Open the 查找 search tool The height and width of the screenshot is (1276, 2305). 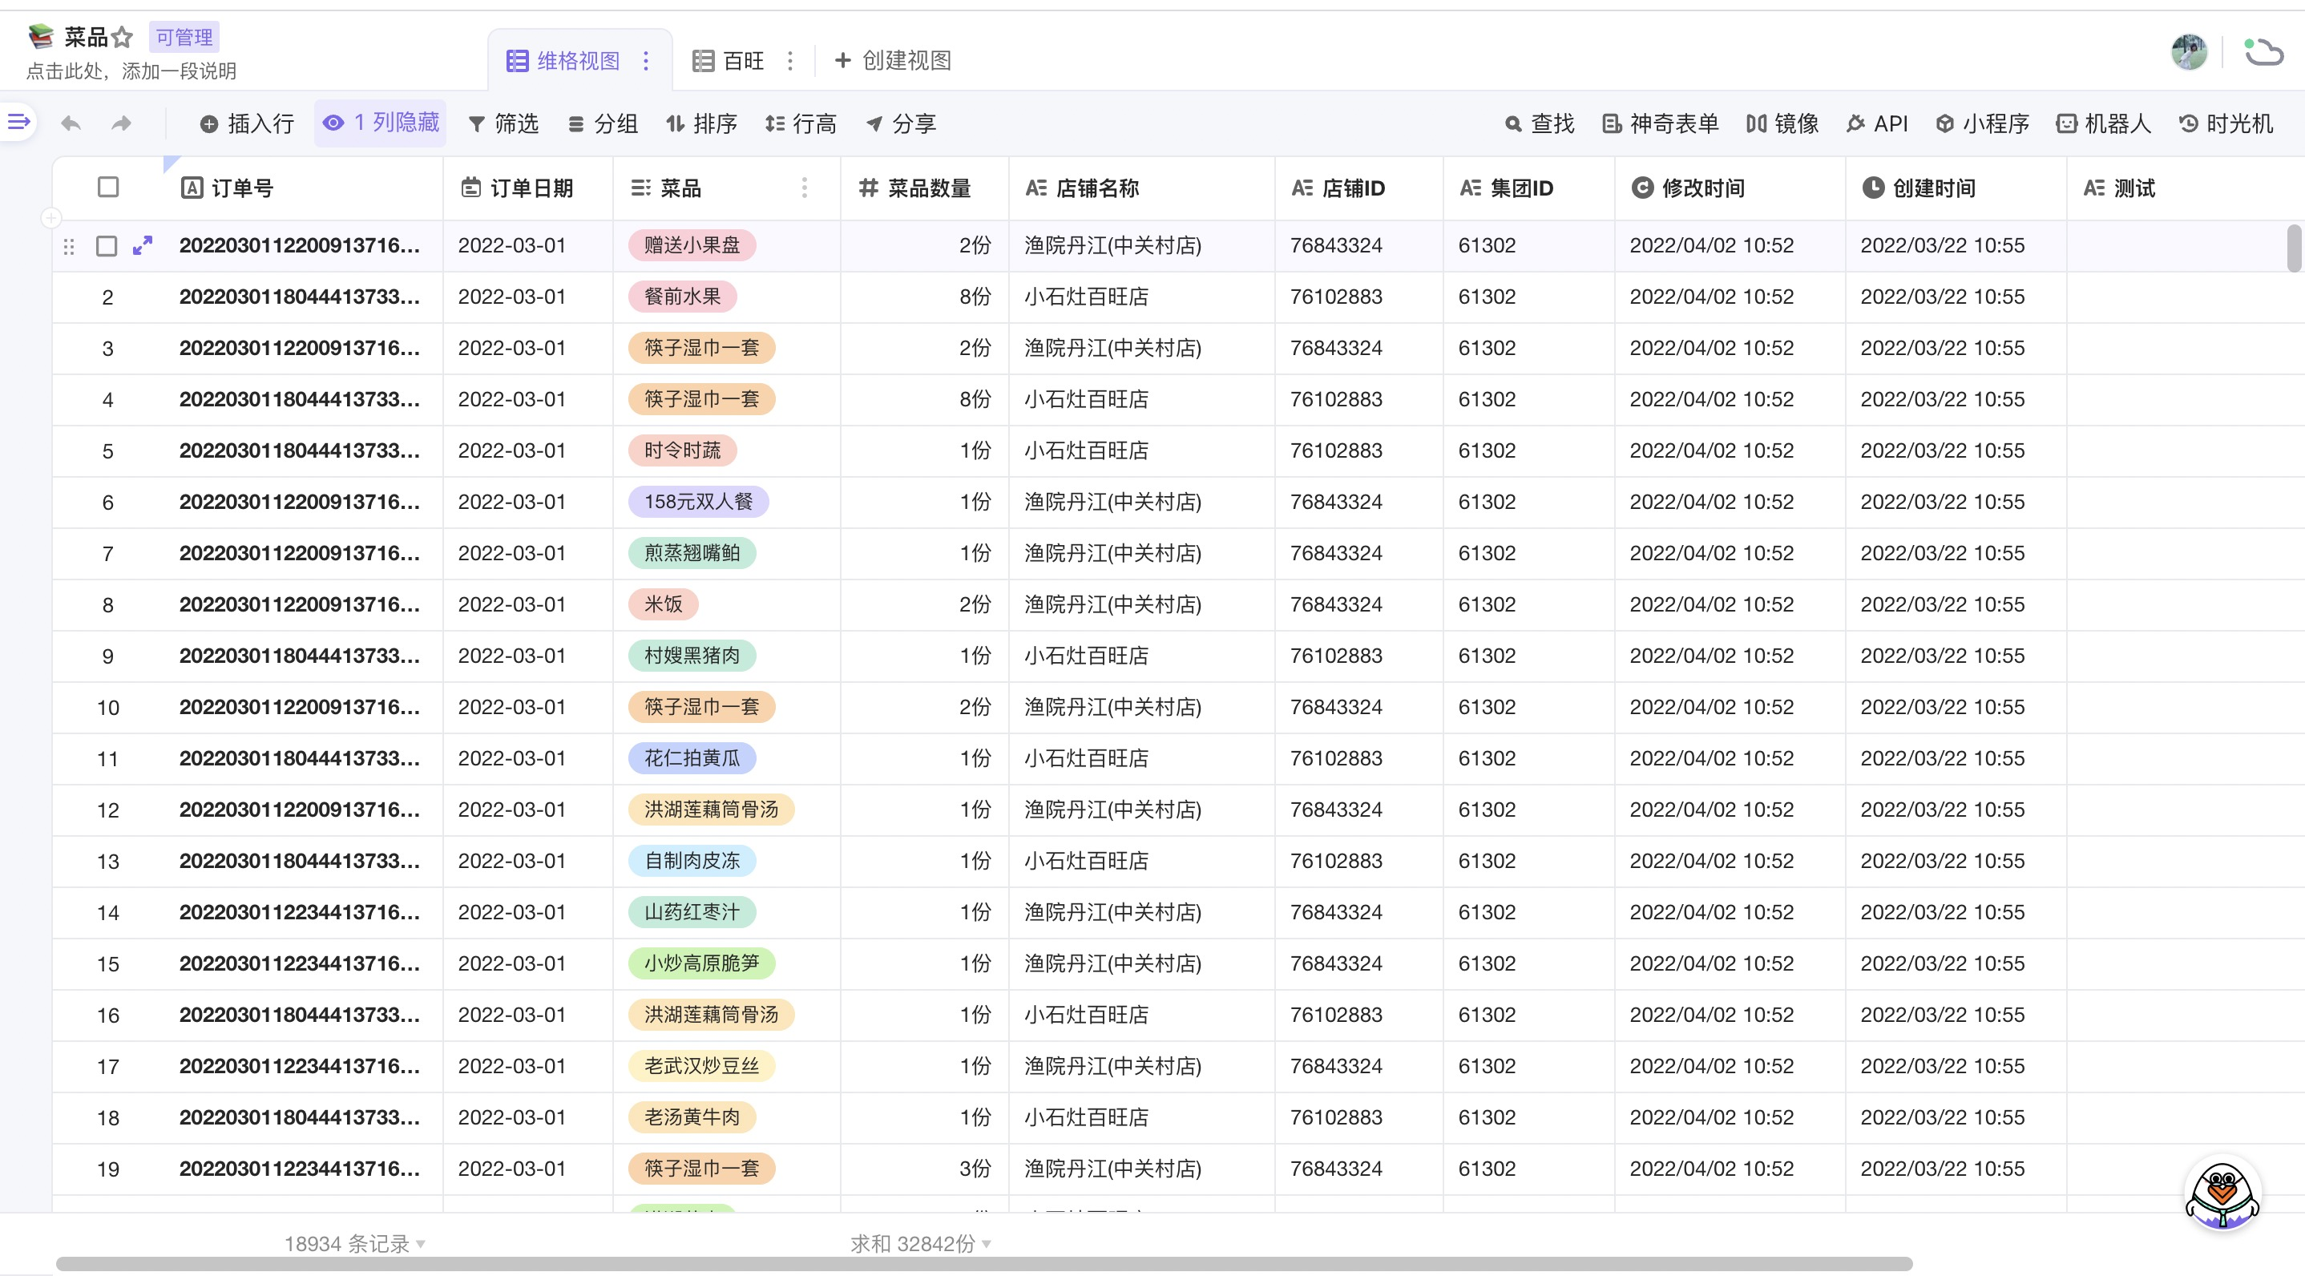(x=1540, y=123)
